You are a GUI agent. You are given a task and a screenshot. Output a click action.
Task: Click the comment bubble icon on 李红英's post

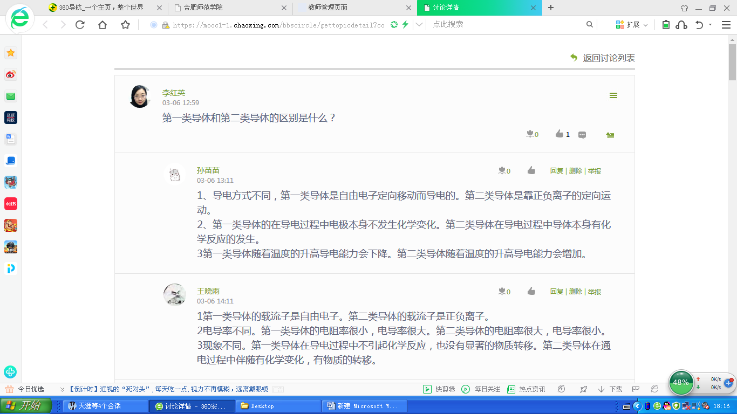[x=582, y=135]
